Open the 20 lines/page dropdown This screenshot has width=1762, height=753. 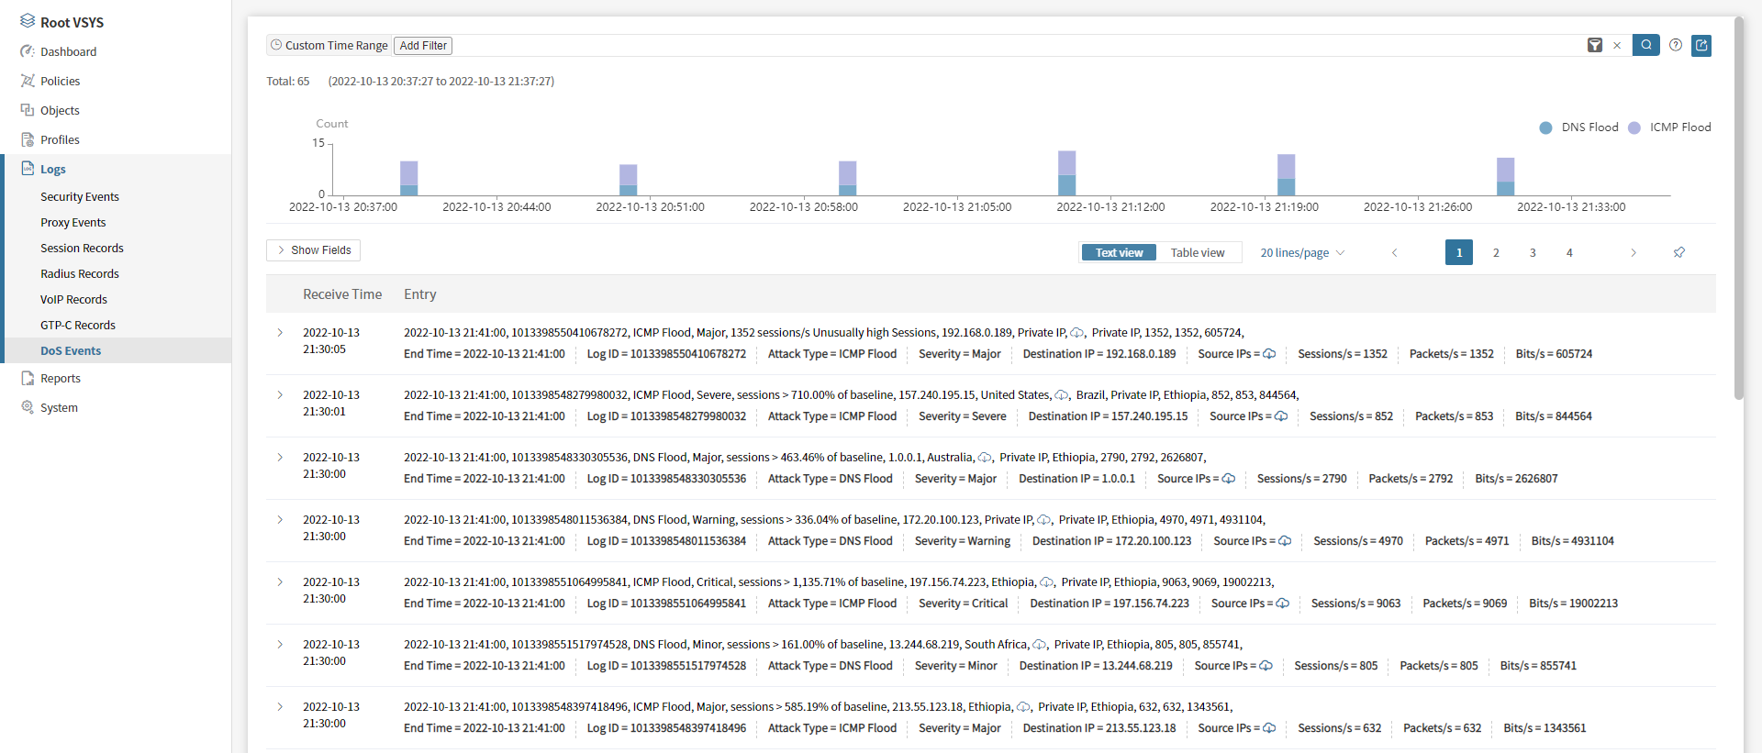tap(1301, 253)
